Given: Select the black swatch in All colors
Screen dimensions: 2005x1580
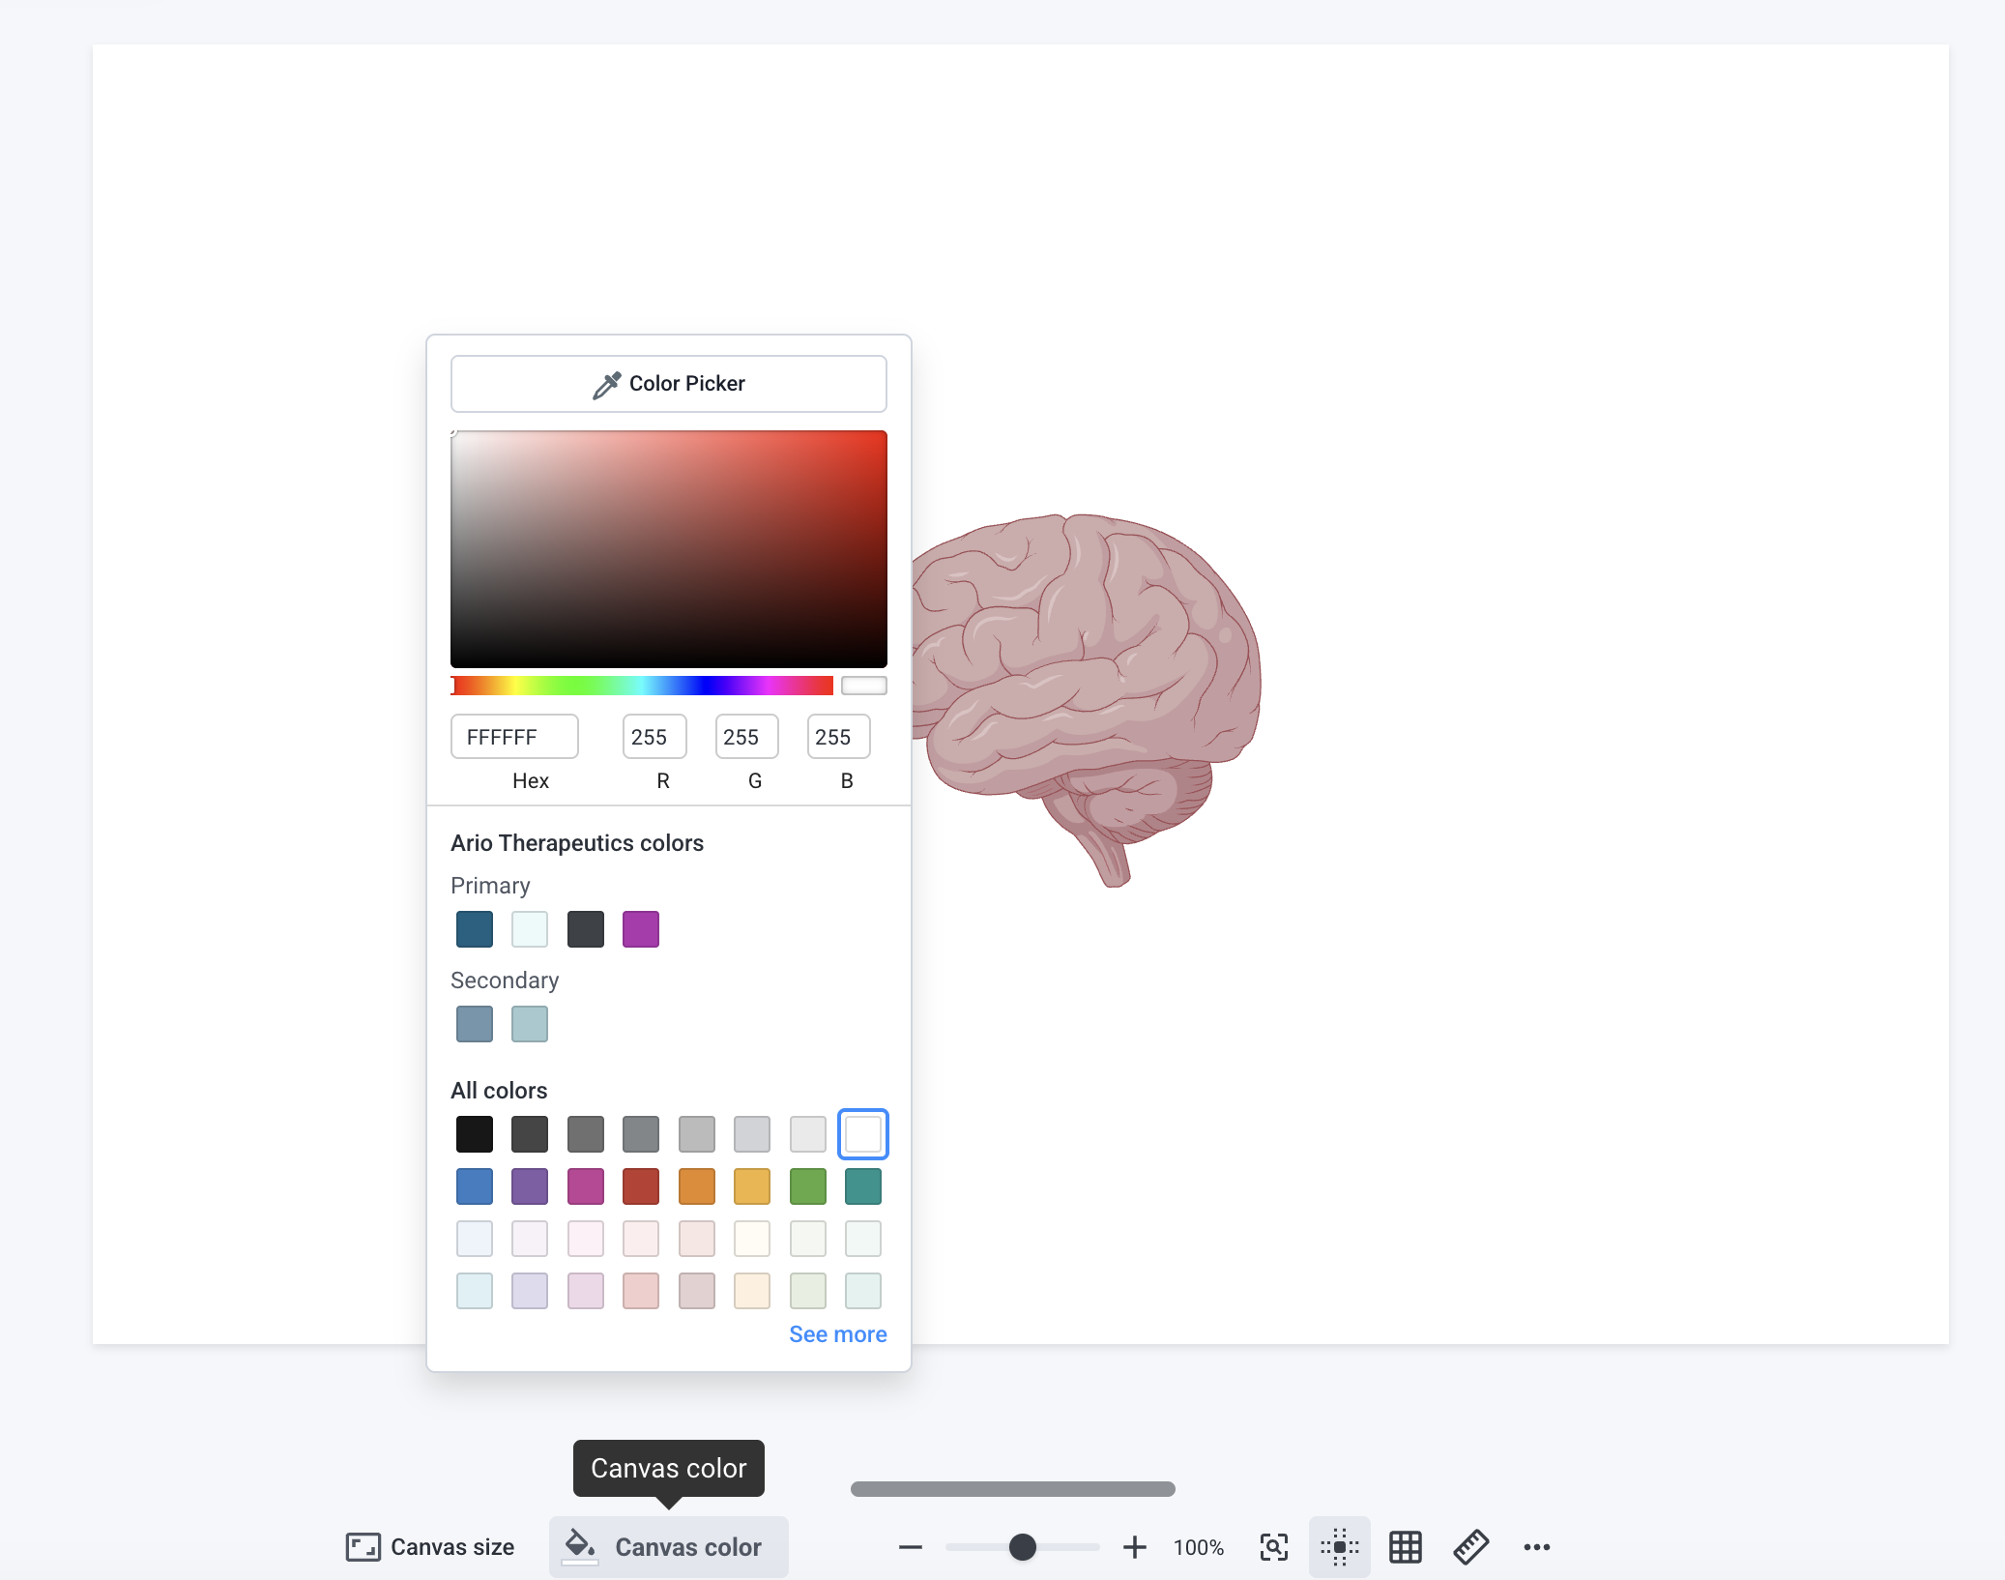Looking at the screenshot, I should 474,1134.
